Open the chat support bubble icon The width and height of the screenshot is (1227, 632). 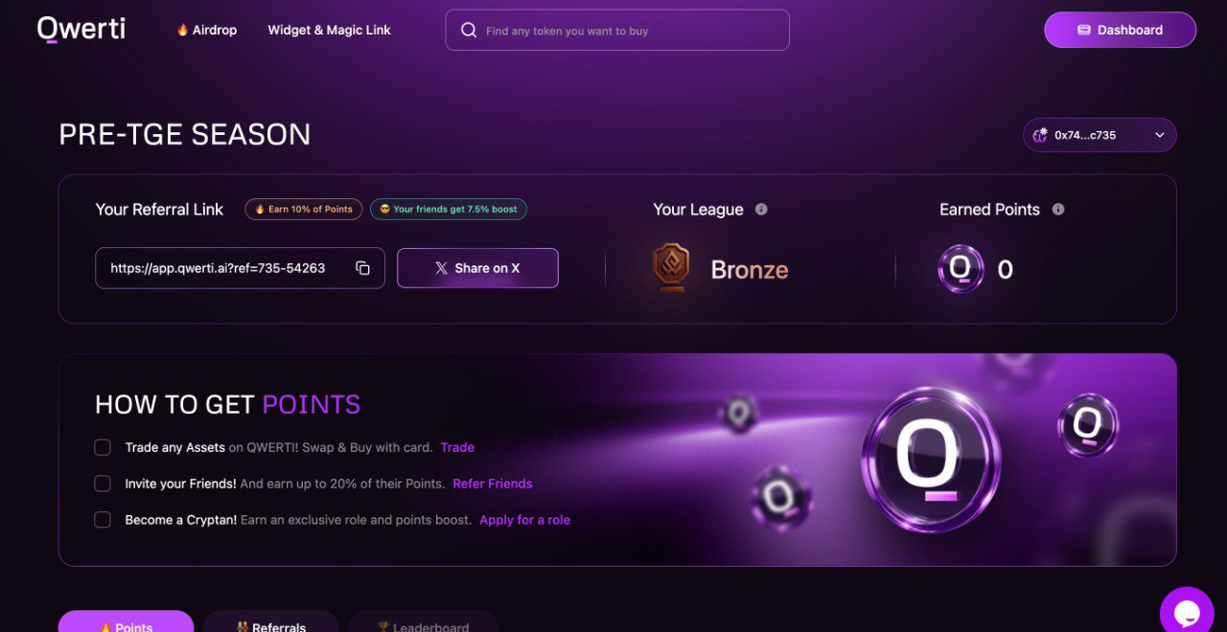[1187, 611]
